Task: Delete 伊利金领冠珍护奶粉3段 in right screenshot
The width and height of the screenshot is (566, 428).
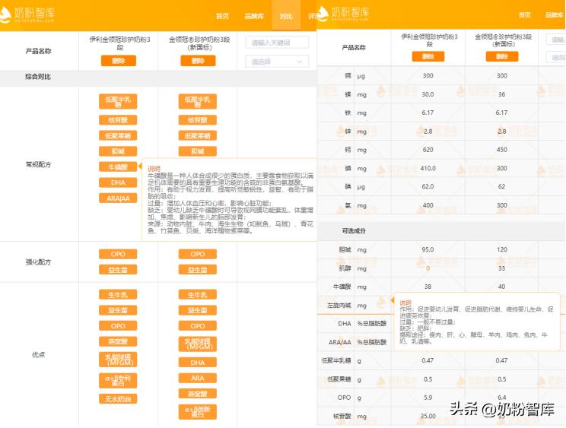Action: click(428, 56)
